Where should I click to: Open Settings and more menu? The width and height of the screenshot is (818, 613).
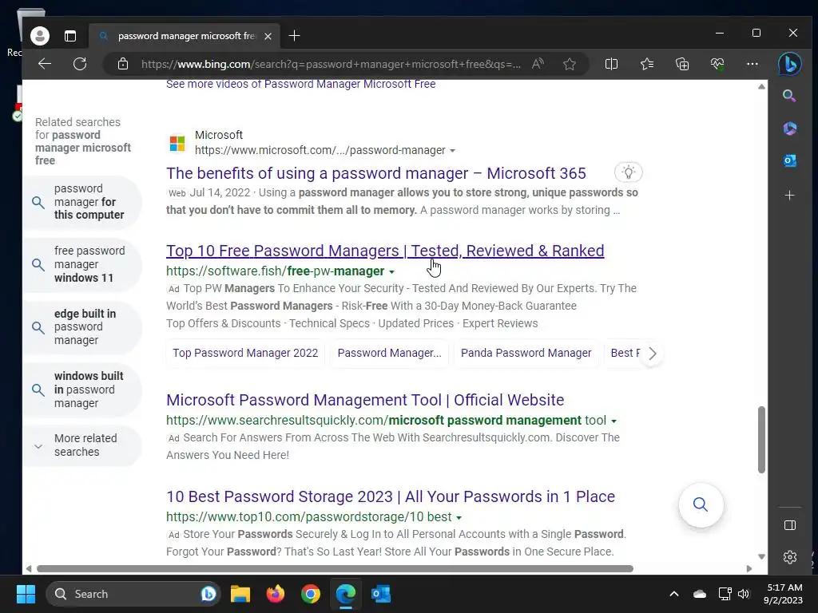(x=752, y=64)
